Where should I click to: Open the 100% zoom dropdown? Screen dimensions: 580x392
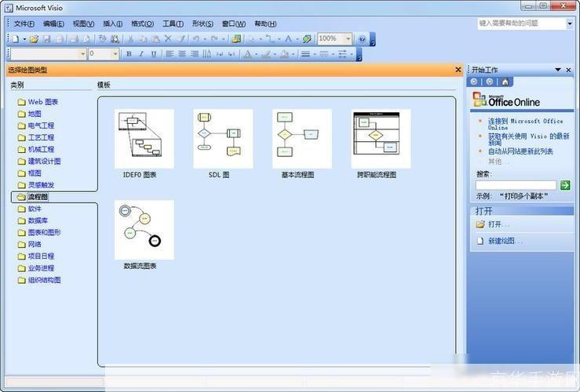[x=348, y=38]
